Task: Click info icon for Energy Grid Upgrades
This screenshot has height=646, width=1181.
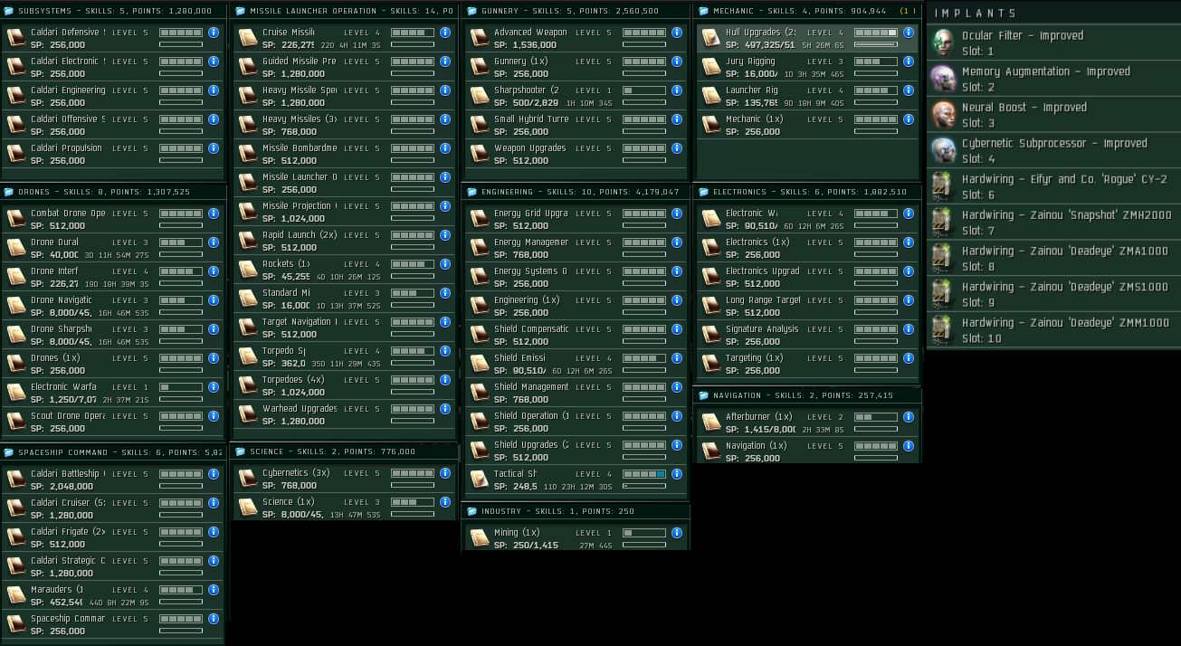Action: tap(677, 214)
